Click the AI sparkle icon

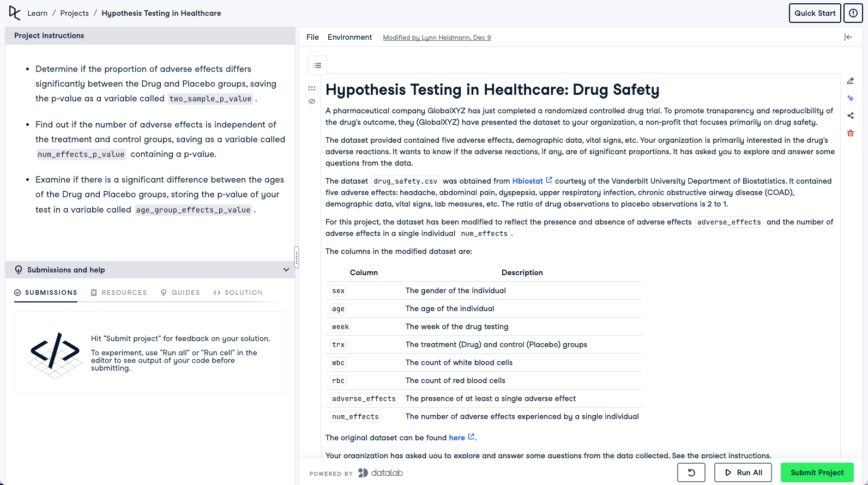(x=851, y=99)
